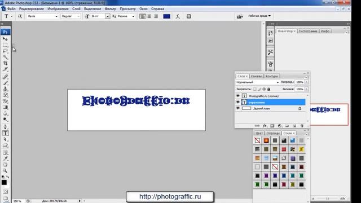Select the Path Selection tool

coord(5,139)
